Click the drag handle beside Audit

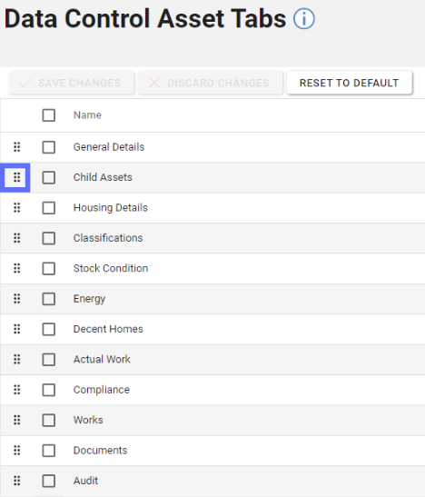coord(16,481)
